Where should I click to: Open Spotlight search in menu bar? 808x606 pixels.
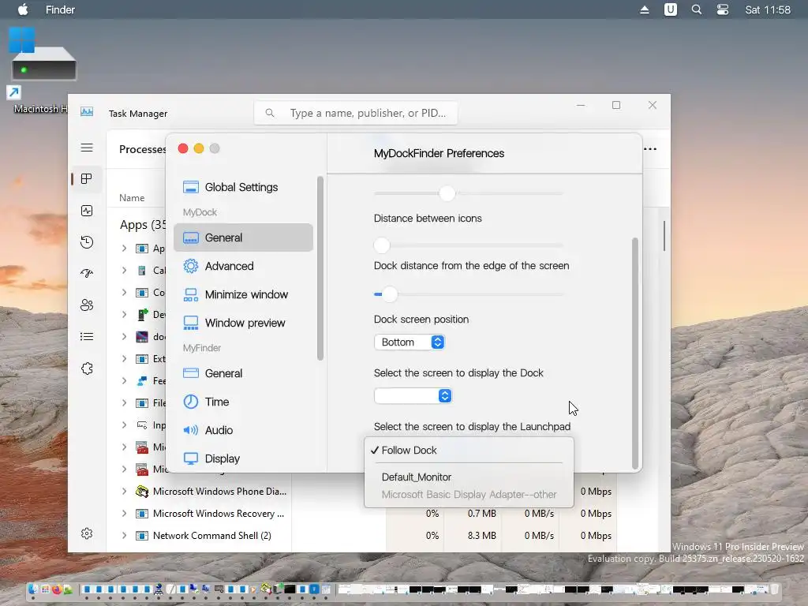click(697, 9)
